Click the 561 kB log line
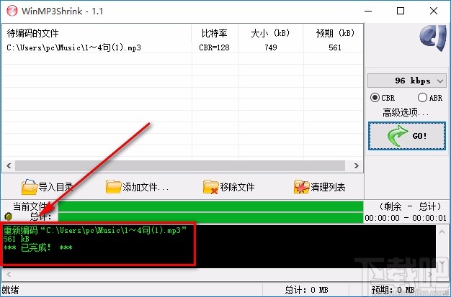This screenshot has width=451, height=297. (16, 239)
